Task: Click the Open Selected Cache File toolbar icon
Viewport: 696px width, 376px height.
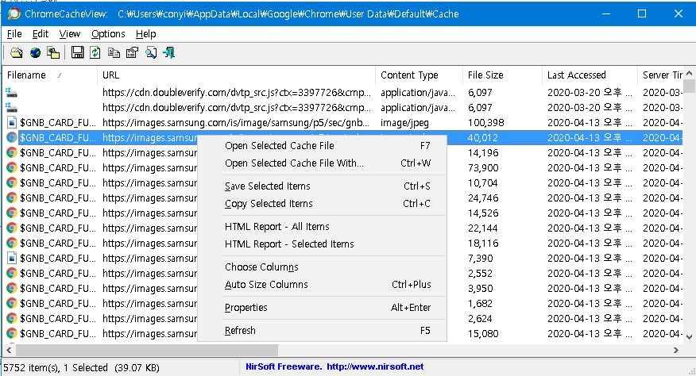Action: [x=17, y=53]
